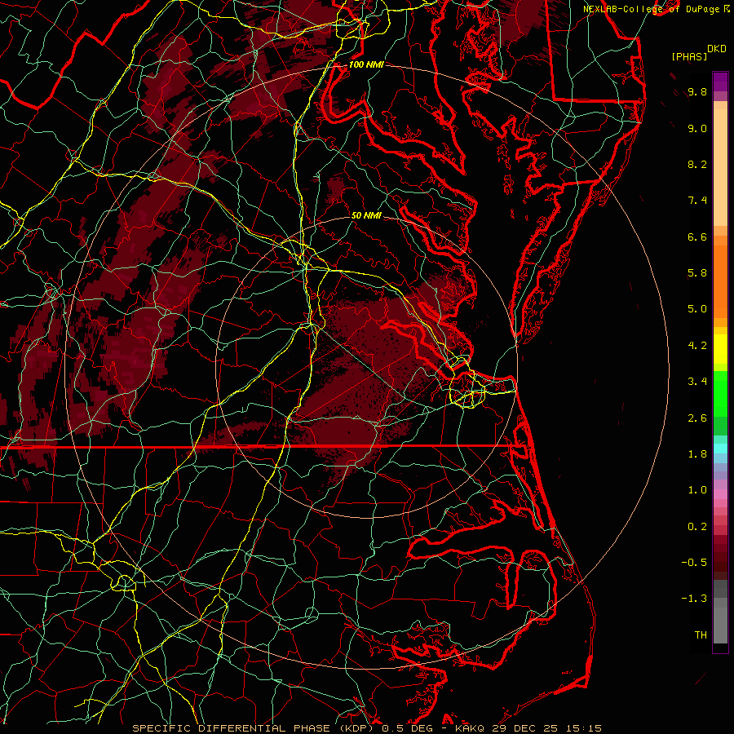Click the 8.2 scale value
This screenshot has width=734, height=734.
pyautogui.click(x=697, y=165)
